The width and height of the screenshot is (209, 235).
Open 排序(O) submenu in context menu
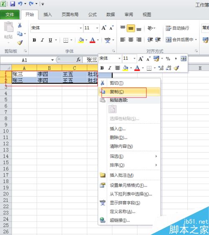tap(130, 165)
